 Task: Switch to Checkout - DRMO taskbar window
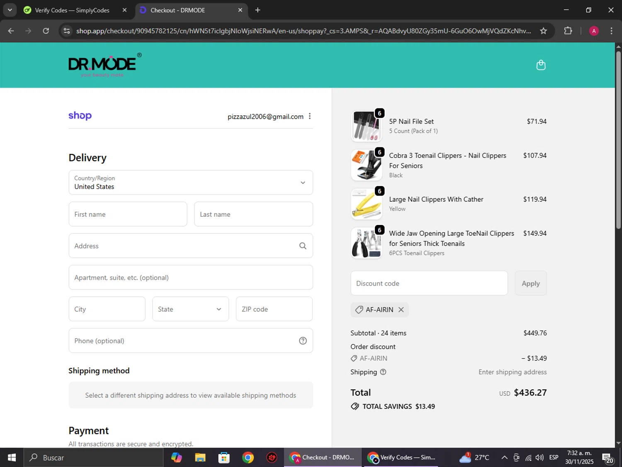tap(323, 457)
